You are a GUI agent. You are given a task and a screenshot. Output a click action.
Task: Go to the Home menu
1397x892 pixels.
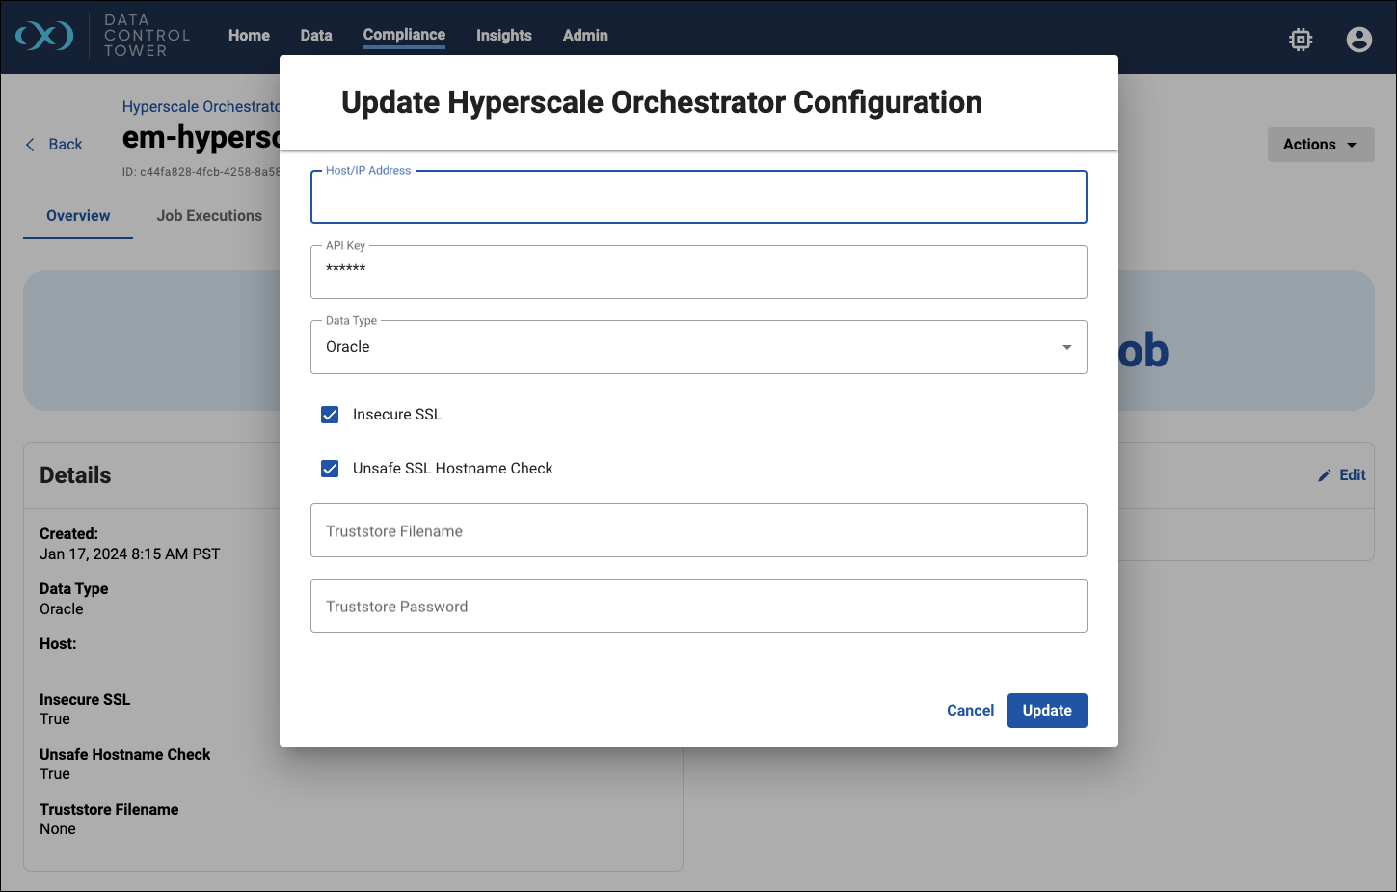coord(249,36)
